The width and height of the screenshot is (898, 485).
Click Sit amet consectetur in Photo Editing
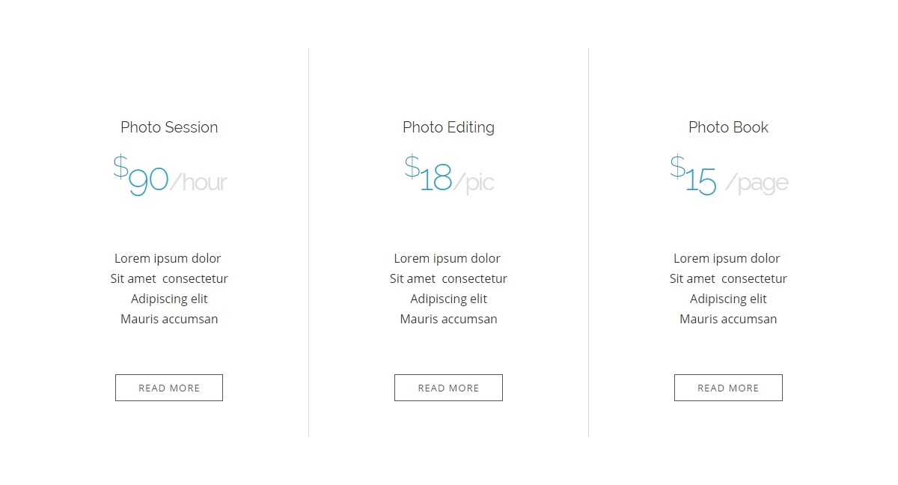tap(448, 278)
